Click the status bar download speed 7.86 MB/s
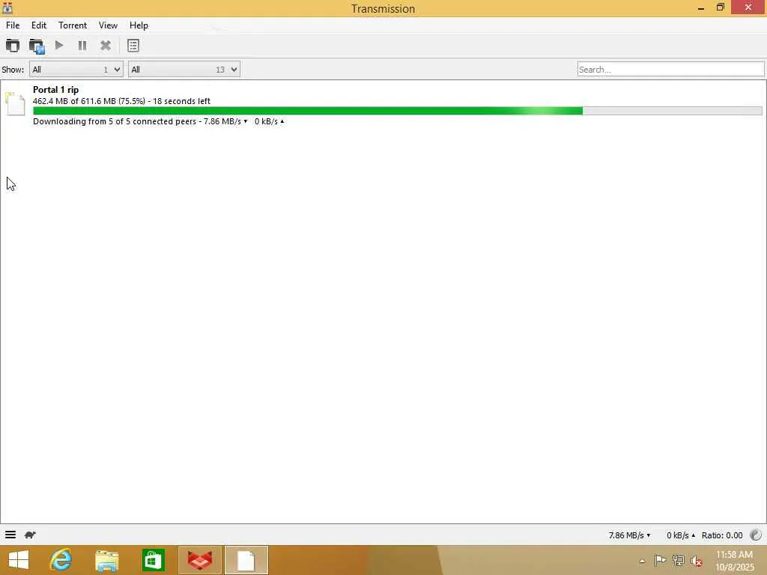The height and width of the screenshot is (575, 767). click(629, 535)
